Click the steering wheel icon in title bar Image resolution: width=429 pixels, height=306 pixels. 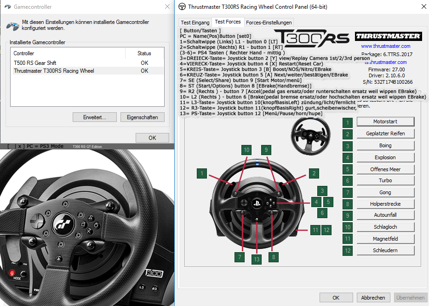(182, 6)
